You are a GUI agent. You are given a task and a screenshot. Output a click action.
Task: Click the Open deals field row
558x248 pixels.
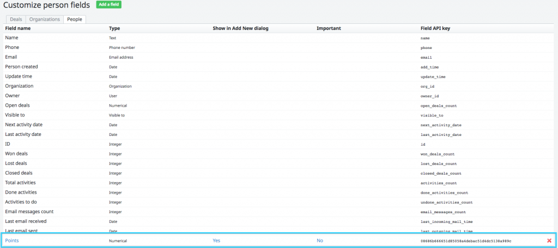[x=17, y=105]
